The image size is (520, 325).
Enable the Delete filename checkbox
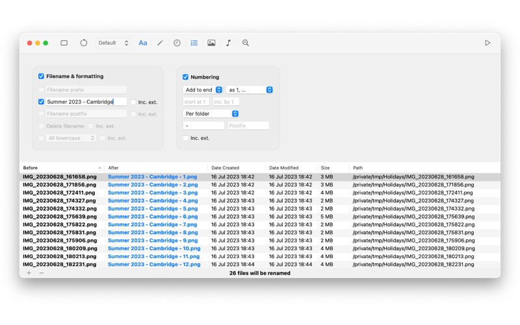(x=41, y=126)
